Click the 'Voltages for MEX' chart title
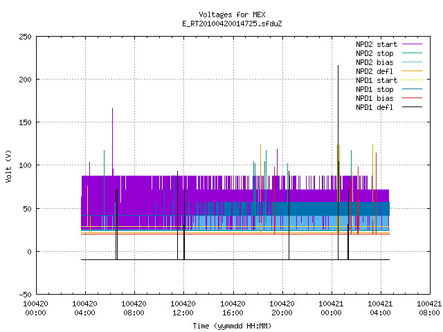Screen dimensions: 443x332 pos(232,15)
